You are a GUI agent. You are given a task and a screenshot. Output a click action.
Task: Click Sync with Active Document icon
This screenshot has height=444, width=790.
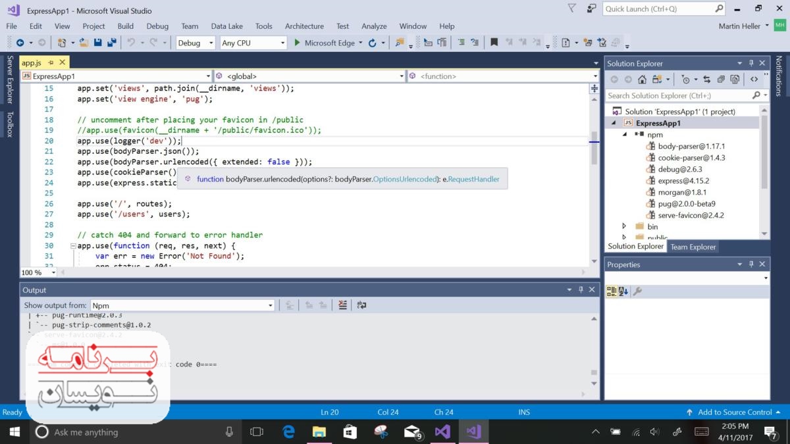(x=706, y=80)
